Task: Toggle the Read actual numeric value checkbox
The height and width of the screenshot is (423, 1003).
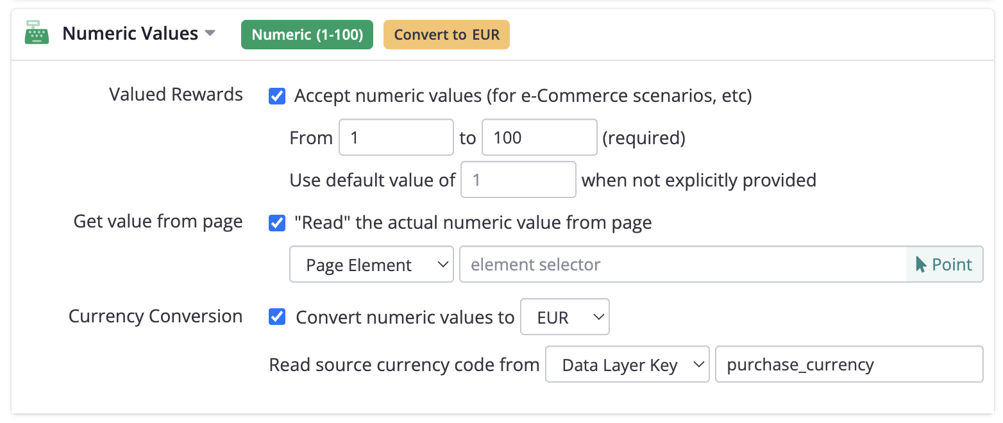Action: (277, 223)
